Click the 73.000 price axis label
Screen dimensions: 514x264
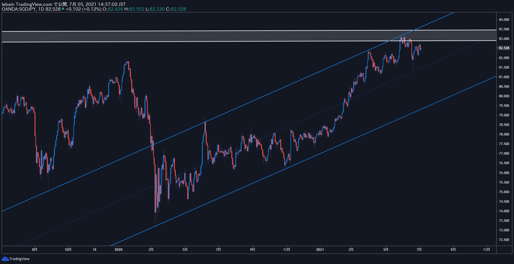click(x=504, y=230)
